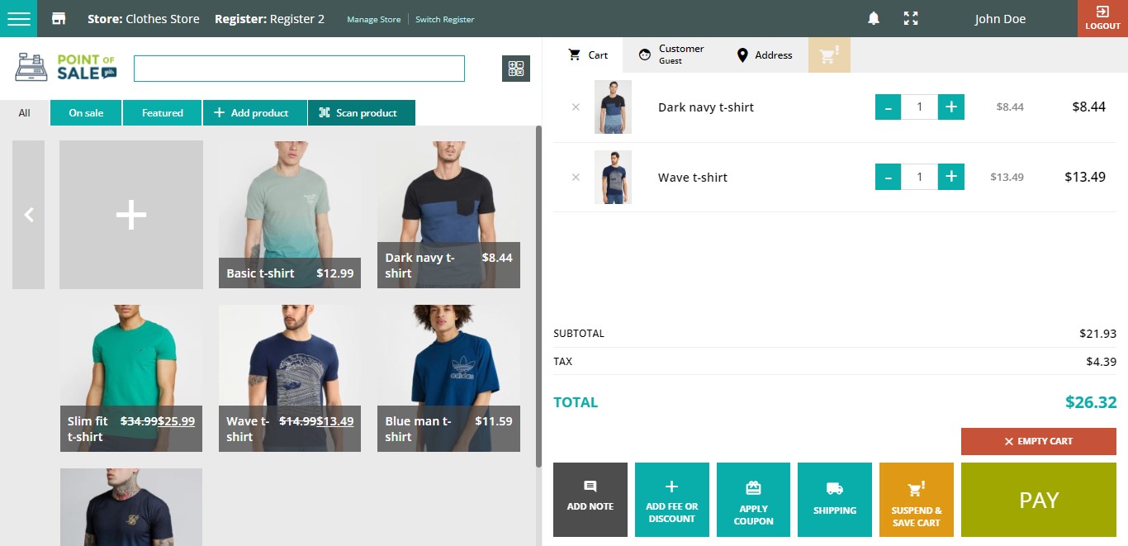Apply a coupon

753,500
